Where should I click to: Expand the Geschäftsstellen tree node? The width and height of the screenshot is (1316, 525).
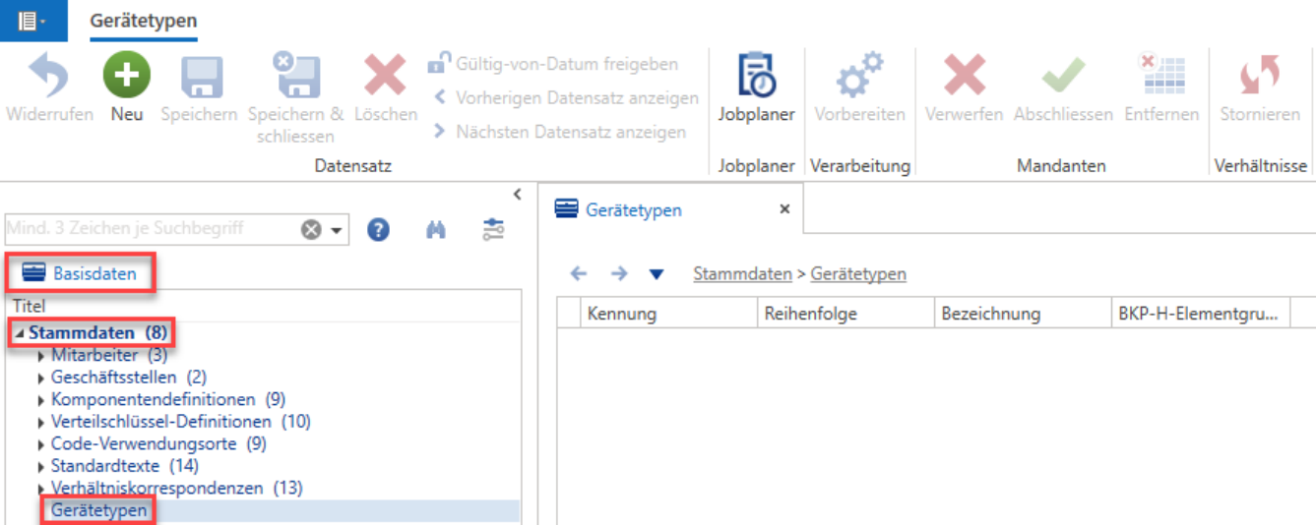tap(41, 378)
